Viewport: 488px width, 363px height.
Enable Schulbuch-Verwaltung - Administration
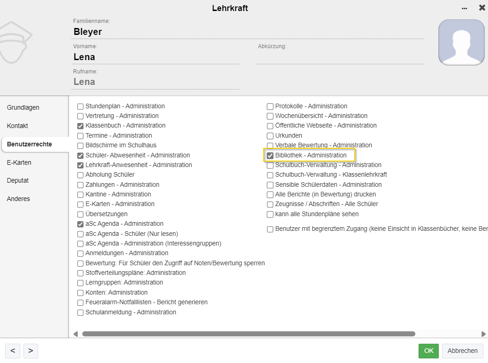[x=270, y=165]
